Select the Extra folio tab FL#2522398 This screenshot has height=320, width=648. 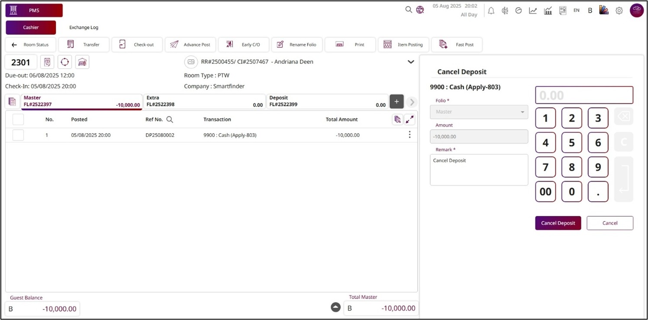click(204, 101)
